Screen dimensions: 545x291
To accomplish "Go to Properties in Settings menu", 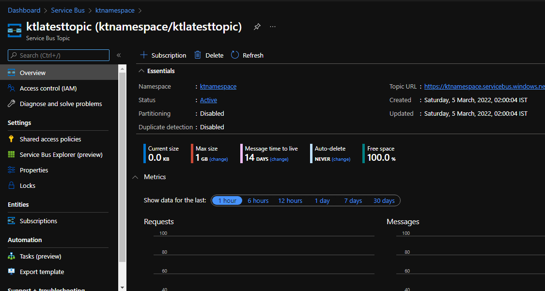I will point(34,170).
